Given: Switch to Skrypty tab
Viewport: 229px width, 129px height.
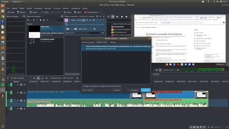Looking at the screenshot, I should (x=113, y=42).
